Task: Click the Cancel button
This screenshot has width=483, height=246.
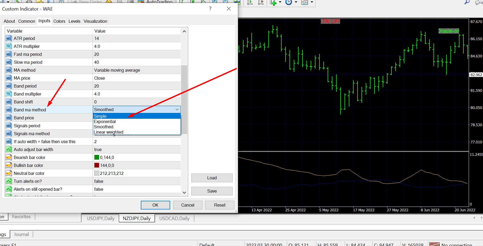Action: (188, 205)
